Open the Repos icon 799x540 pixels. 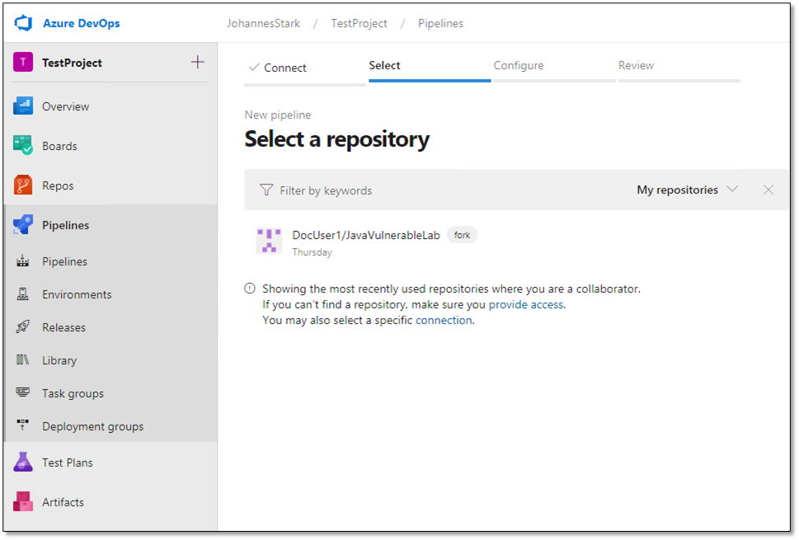(23, 185)
